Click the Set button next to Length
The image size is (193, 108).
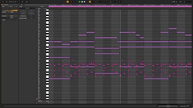17,12
